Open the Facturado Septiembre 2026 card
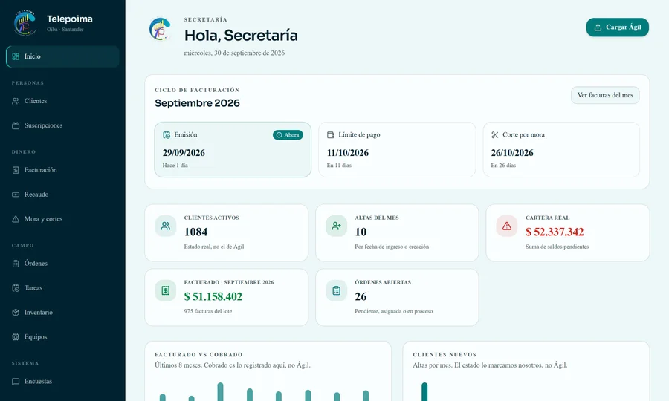The height and width of the screenshot is (401, 669). pyautogui.click(x=226, y=298)
